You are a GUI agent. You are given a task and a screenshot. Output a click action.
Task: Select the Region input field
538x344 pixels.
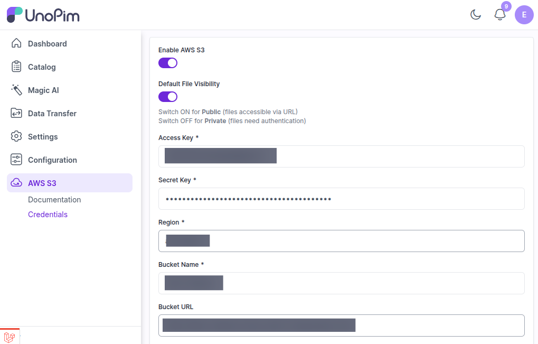342,241
